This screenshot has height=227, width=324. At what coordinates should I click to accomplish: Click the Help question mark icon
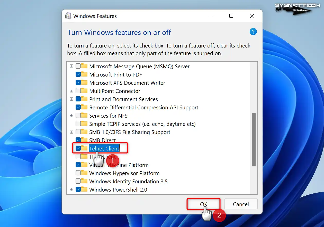[x=253, y=32]
